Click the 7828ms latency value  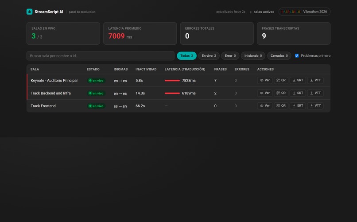(x=189, y=80)
